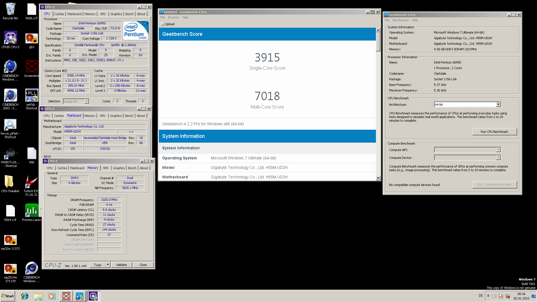Launch CINEBENCH 2003 desktop shortcut
Viewport: 537px width, 302px height.
10,99
